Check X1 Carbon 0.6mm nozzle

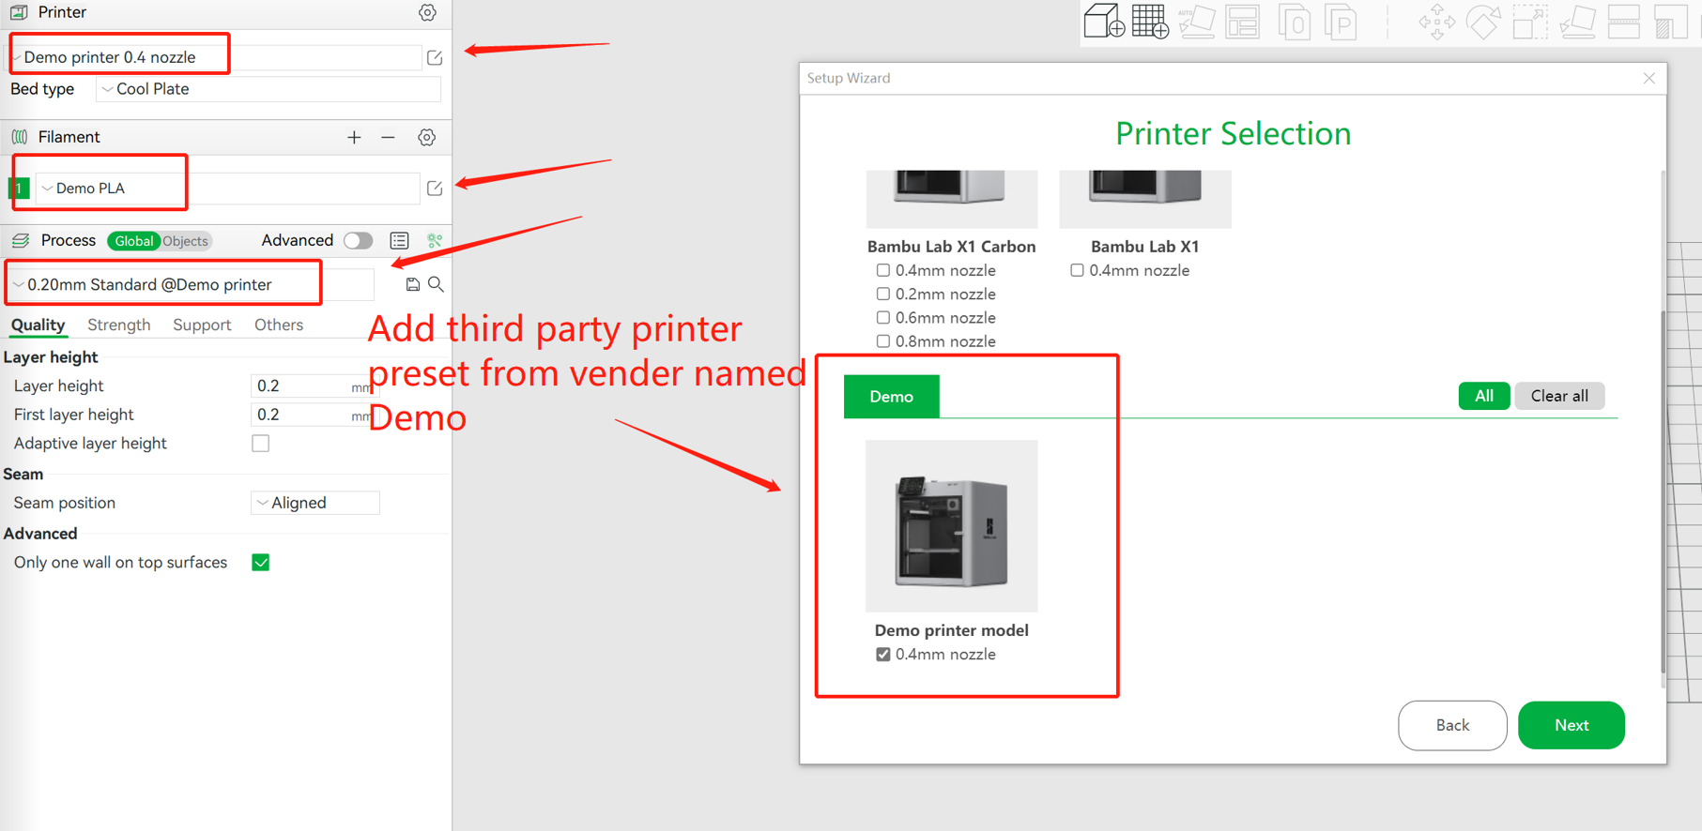tap(882, 318)
